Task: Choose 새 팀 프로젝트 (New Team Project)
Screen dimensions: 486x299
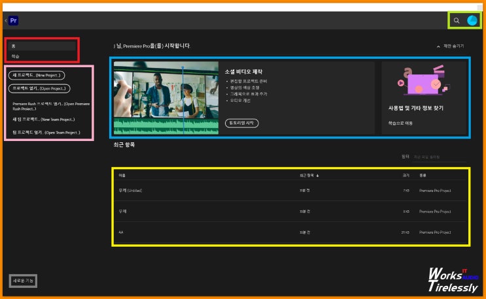Action: point(44,119)
